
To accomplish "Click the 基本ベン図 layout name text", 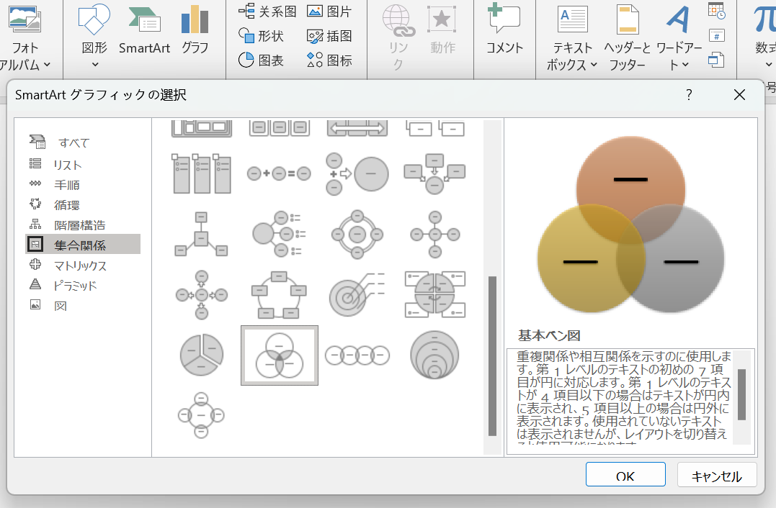I will coord(549,335).
